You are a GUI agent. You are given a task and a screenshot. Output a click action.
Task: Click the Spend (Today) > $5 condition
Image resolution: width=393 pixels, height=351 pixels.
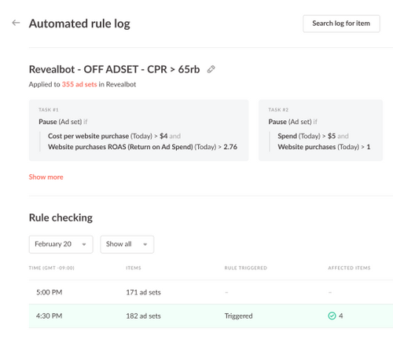[x=313, y=136]
